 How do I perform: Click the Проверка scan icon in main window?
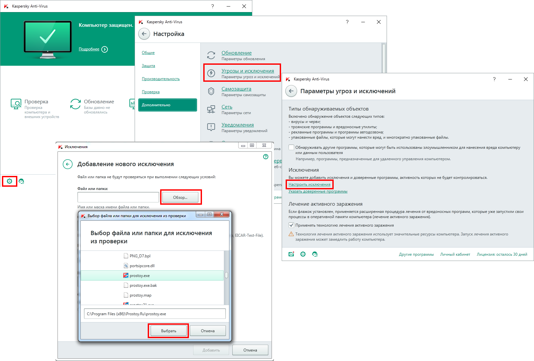pyautogui.click(x=16, y=104)
